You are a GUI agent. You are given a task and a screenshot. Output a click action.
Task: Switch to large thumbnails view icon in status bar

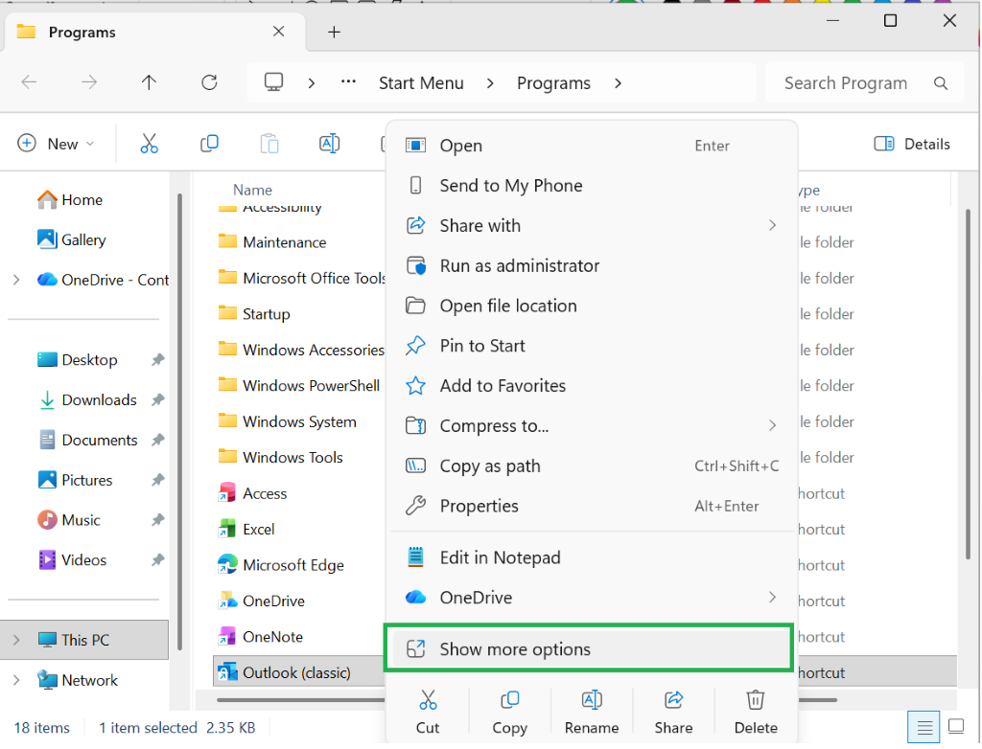click(x=956, y=726)
